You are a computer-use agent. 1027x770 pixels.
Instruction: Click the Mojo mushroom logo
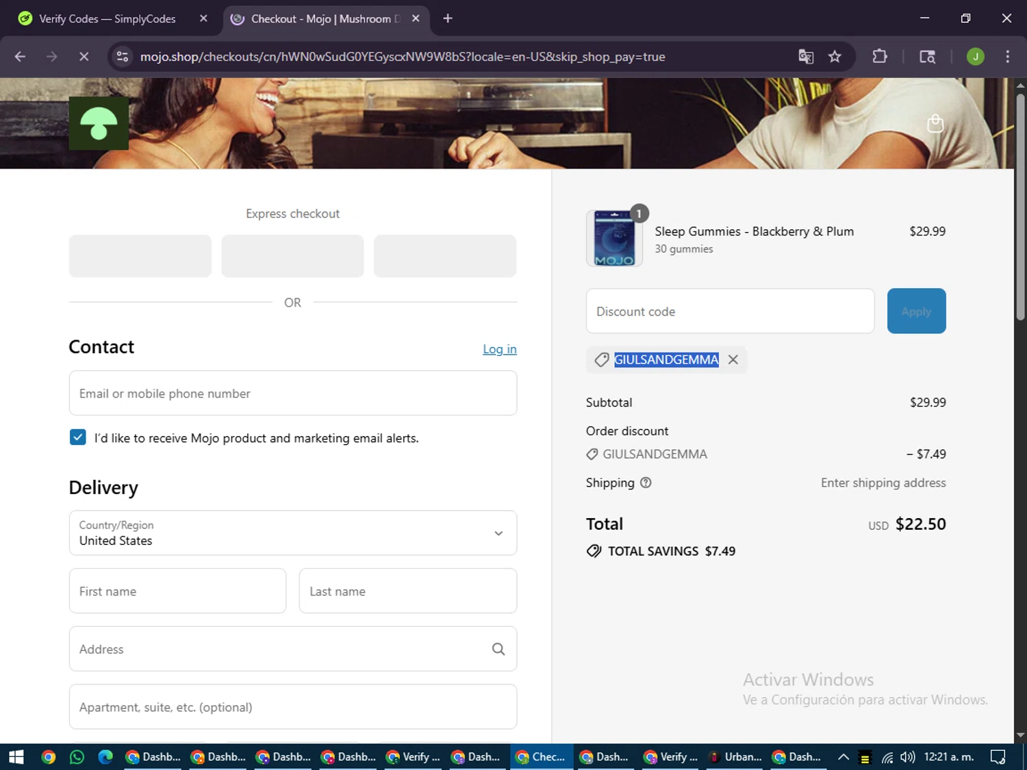[x=99, y=123]
